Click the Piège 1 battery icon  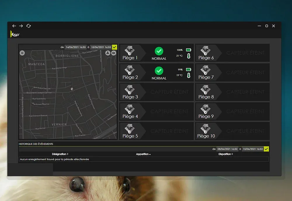pos(188,50)
